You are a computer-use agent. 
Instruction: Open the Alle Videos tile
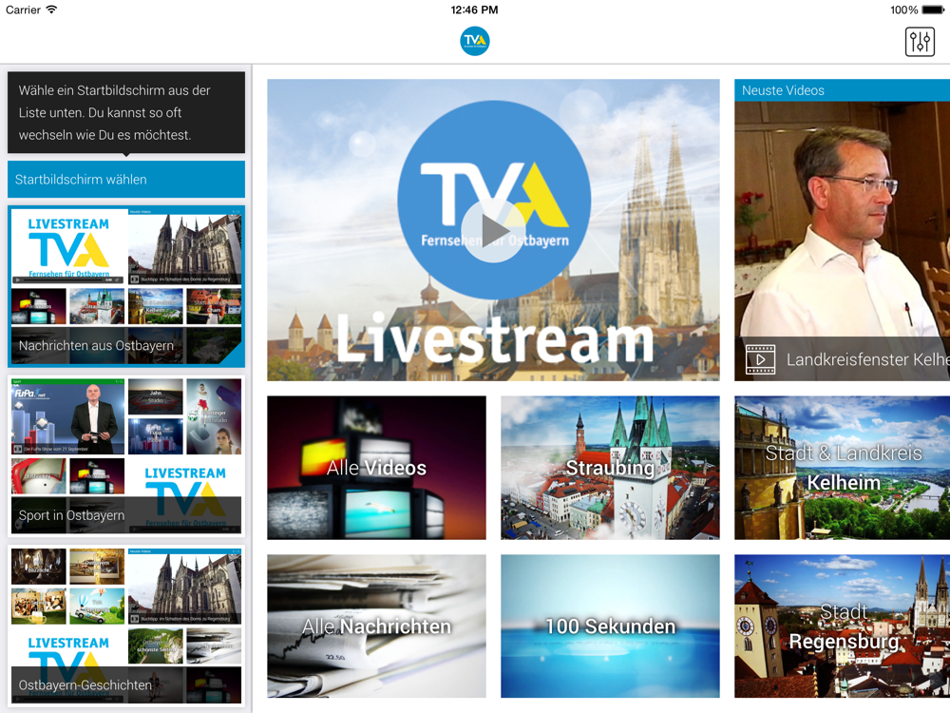[x=376, y=468]
